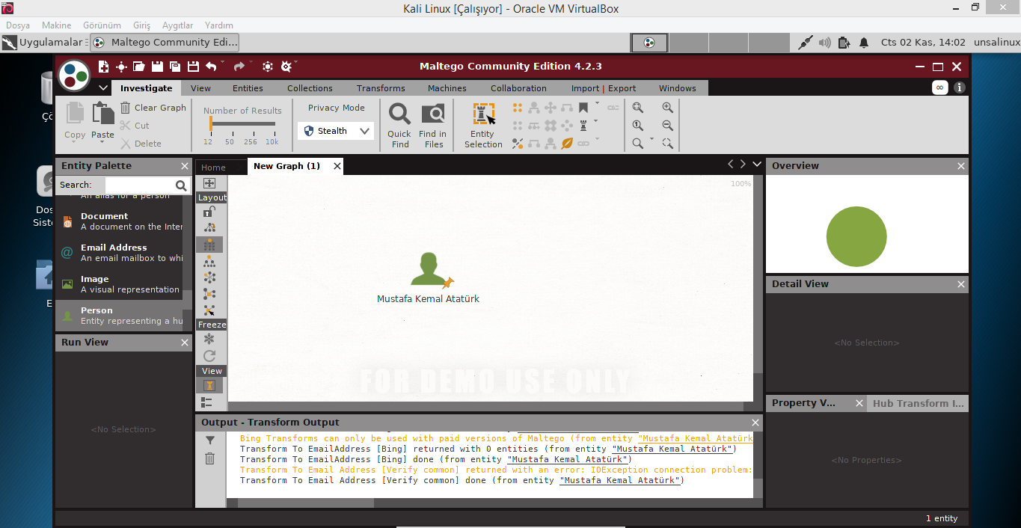Open VirtualBox Aygıtlar menu
The image size is (1021, 528).
(x=178, y=25)
